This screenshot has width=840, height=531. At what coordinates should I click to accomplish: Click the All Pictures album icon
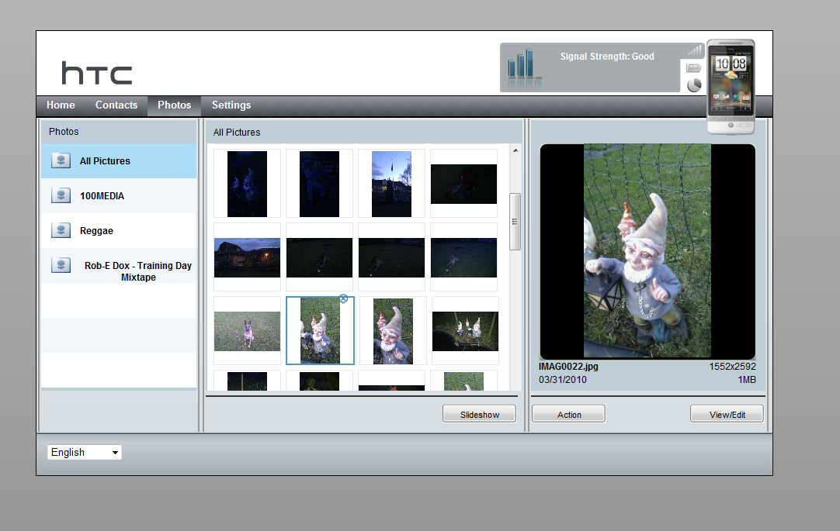tap(61, 160)
